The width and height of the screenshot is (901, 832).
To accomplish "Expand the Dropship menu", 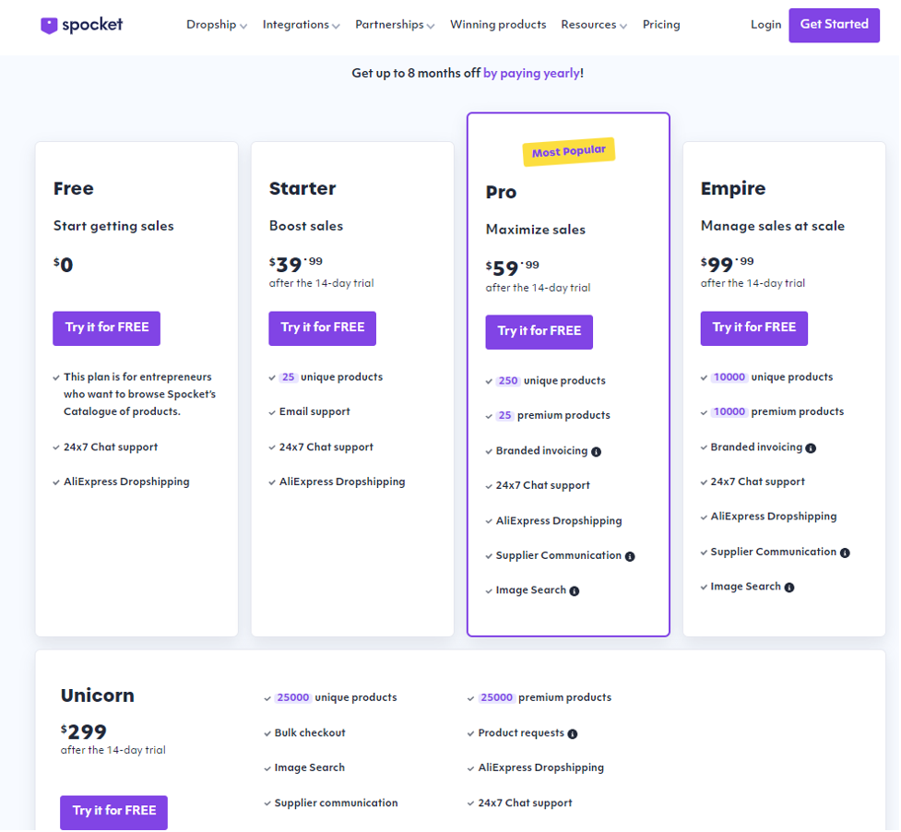I will click(217, 25).
